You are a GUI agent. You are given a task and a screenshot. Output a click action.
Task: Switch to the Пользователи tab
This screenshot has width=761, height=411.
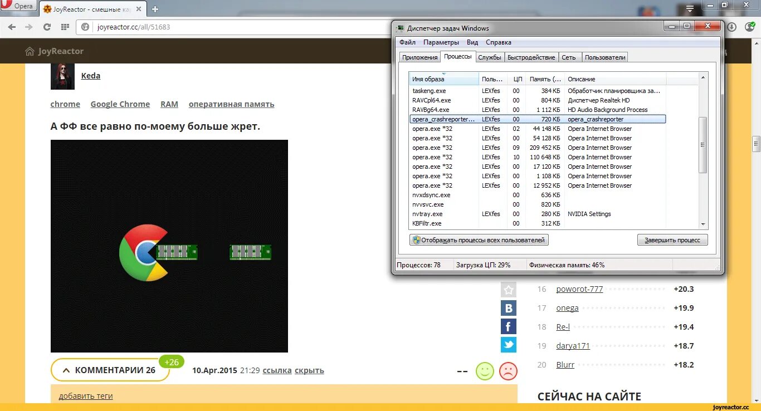click(605, 57)
